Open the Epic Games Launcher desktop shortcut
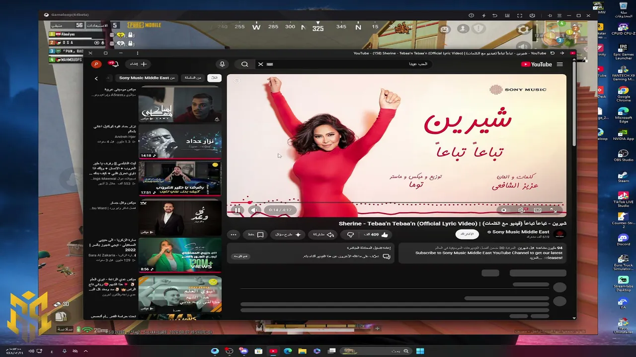 [623, 51]
